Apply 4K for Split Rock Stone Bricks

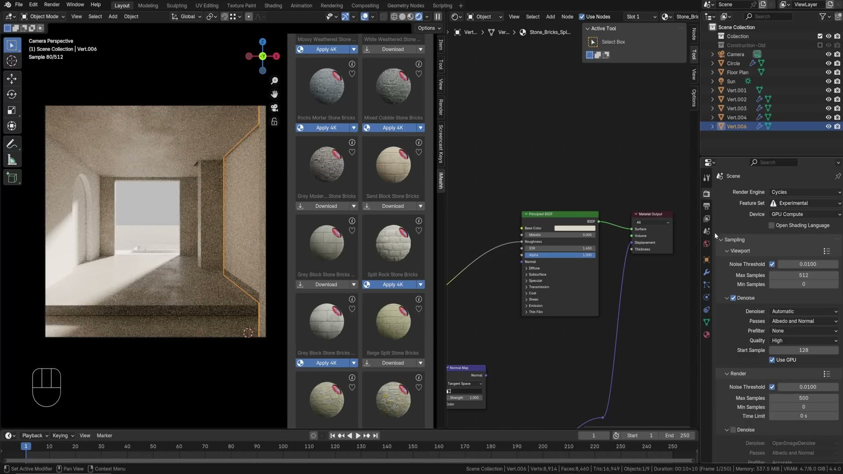pyautogui.click(x=389, y=285)
